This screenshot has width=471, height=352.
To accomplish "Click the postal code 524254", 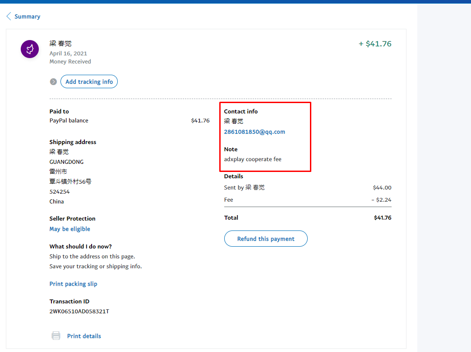I will (x=60, y=192).
